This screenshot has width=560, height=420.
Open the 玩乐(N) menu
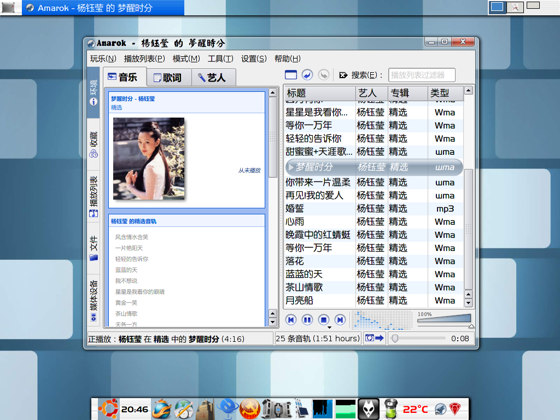click(x=103, y=59)
